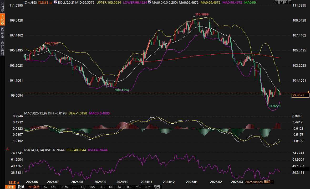
Task: Click the chart icon with the left-pointing triangle
Action: [281, 2]
